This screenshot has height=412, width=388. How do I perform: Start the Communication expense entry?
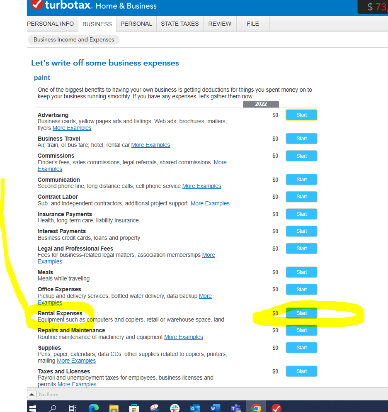click(x=301, y=180)
